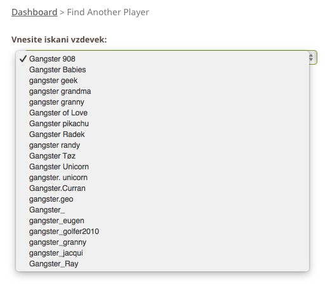Pick Gangster pikachu from the list
Image resolution: width=325 pixels, height=293 pixels.
pos(162,124)
